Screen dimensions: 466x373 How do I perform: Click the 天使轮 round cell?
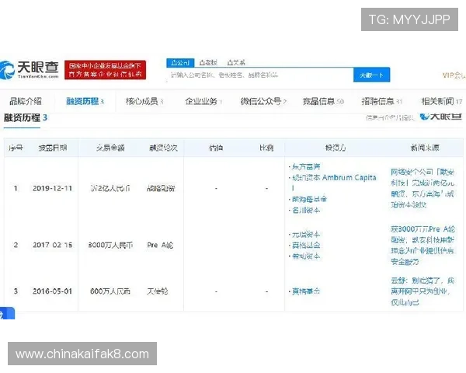[x=157, y=291]
